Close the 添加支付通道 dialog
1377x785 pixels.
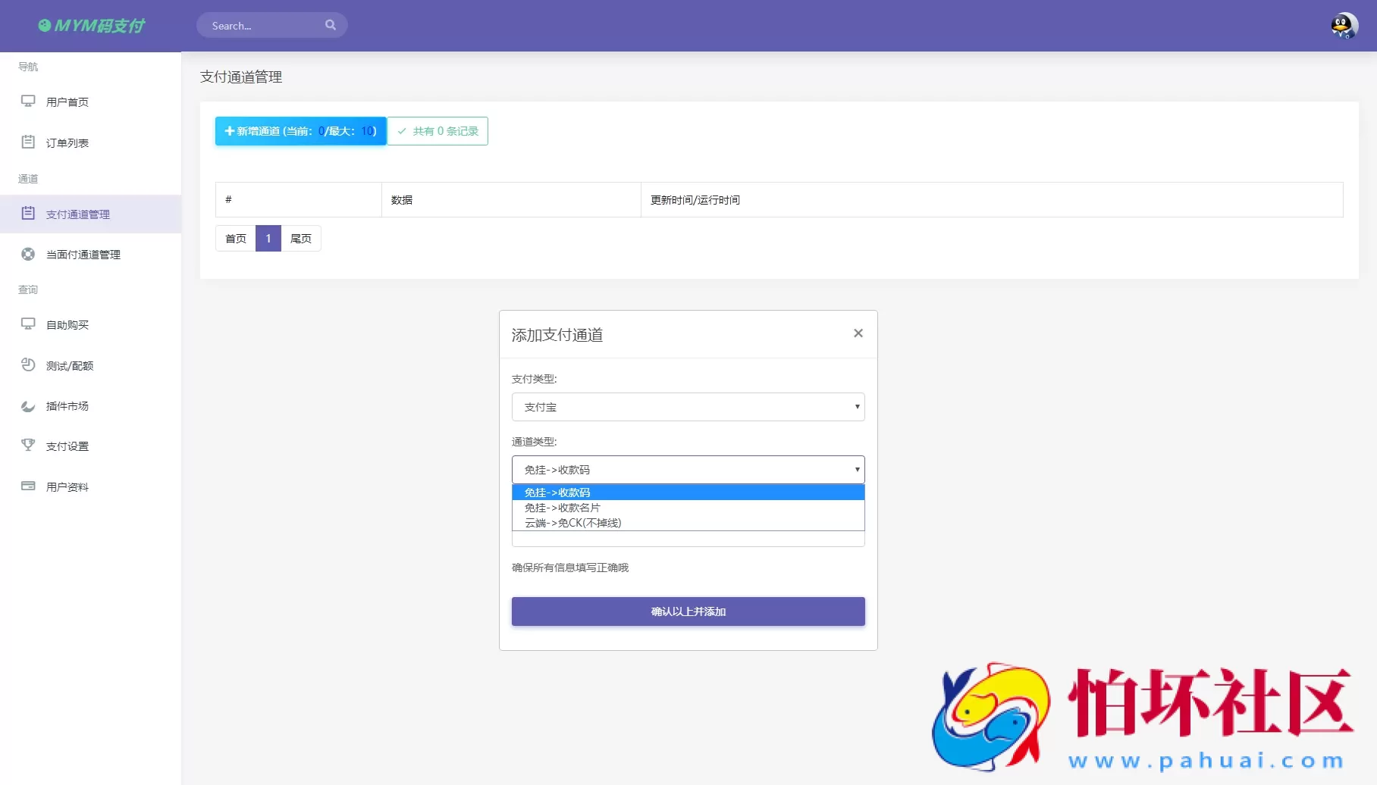click(x=858, y=333)
